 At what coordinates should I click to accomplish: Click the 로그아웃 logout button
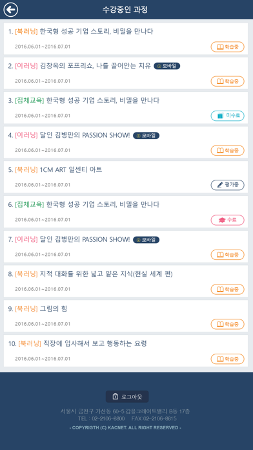pyautogui.click(x=127, y=396)
